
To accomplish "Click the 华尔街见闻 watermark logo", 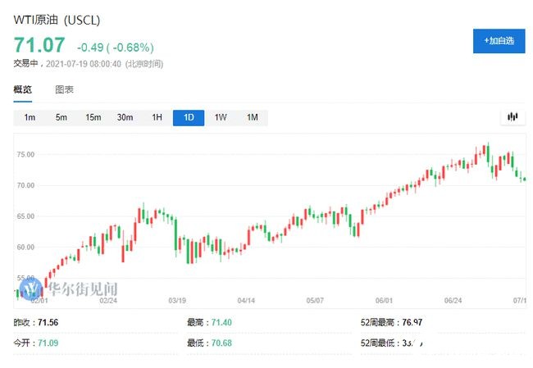I will tap(71, 289).
